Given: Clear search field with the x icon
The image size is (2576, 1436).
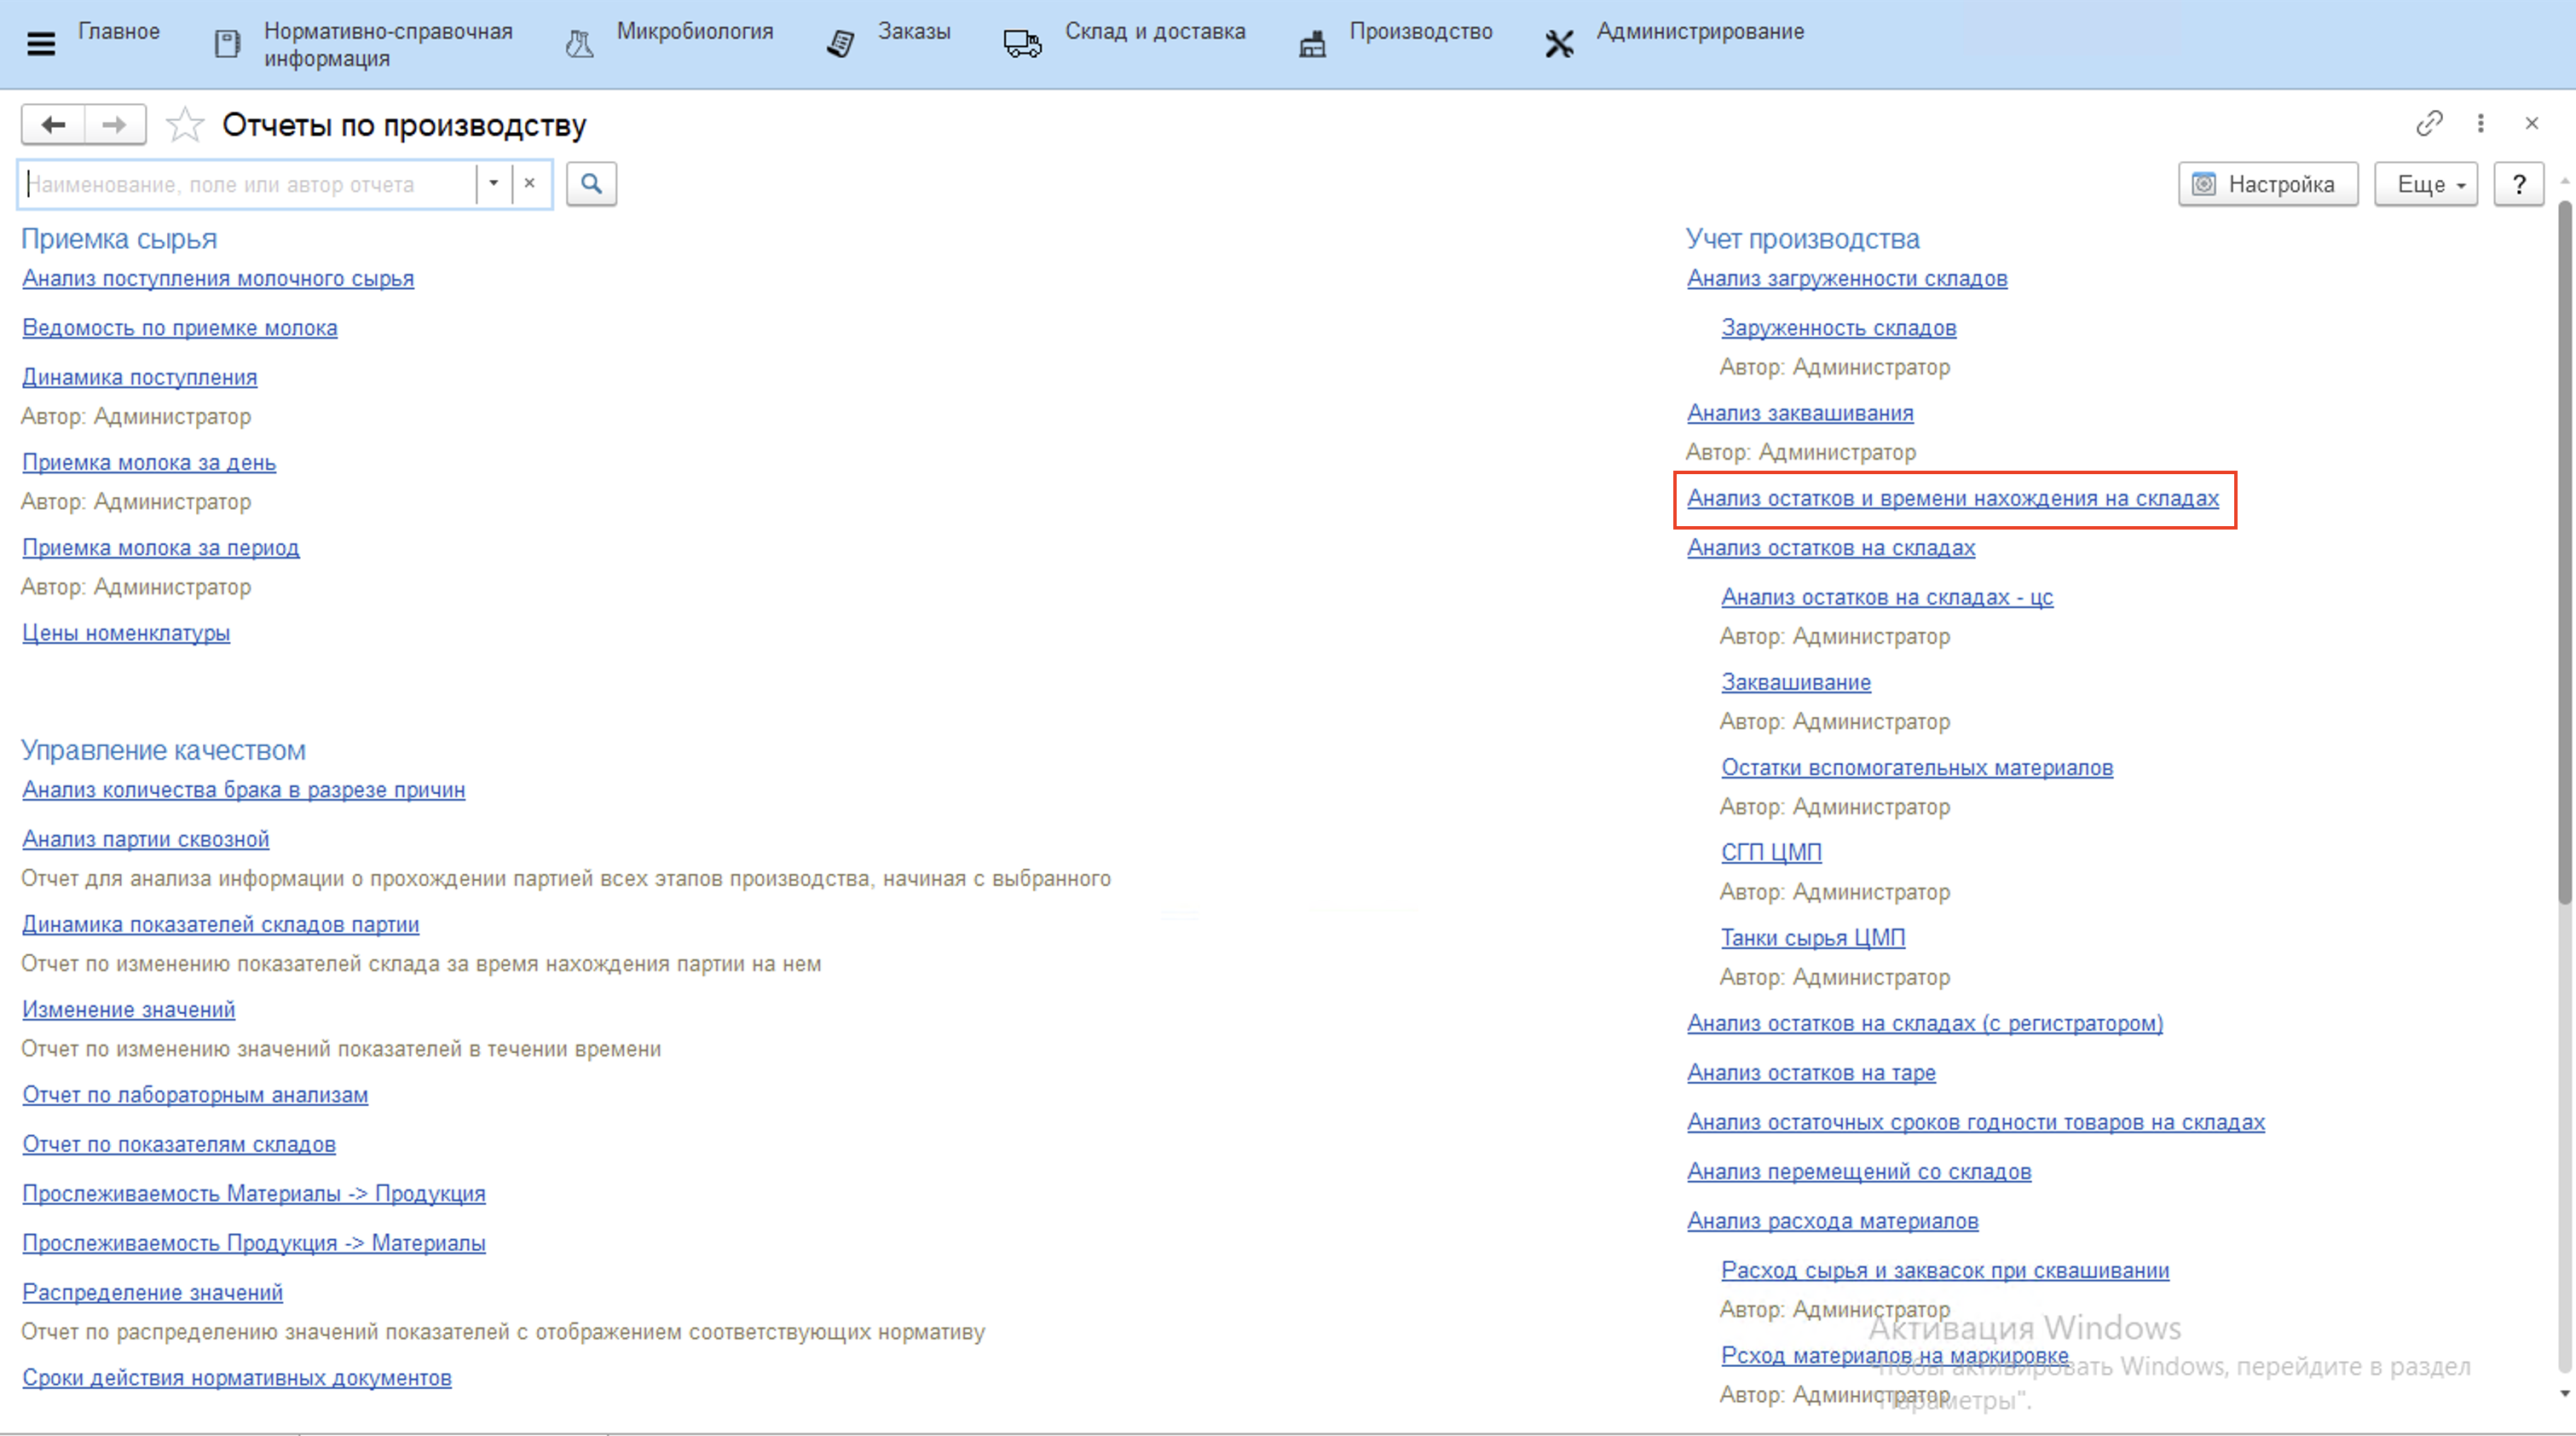Looking at the screenshot, I should click(530, 184).
